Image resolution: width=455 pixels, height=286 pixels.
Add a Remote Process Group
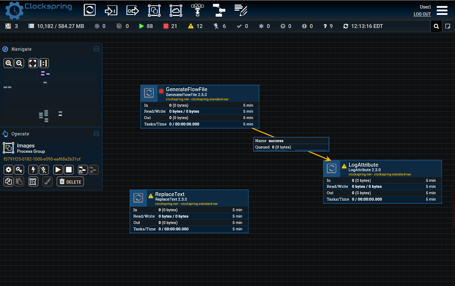[176, 10]
